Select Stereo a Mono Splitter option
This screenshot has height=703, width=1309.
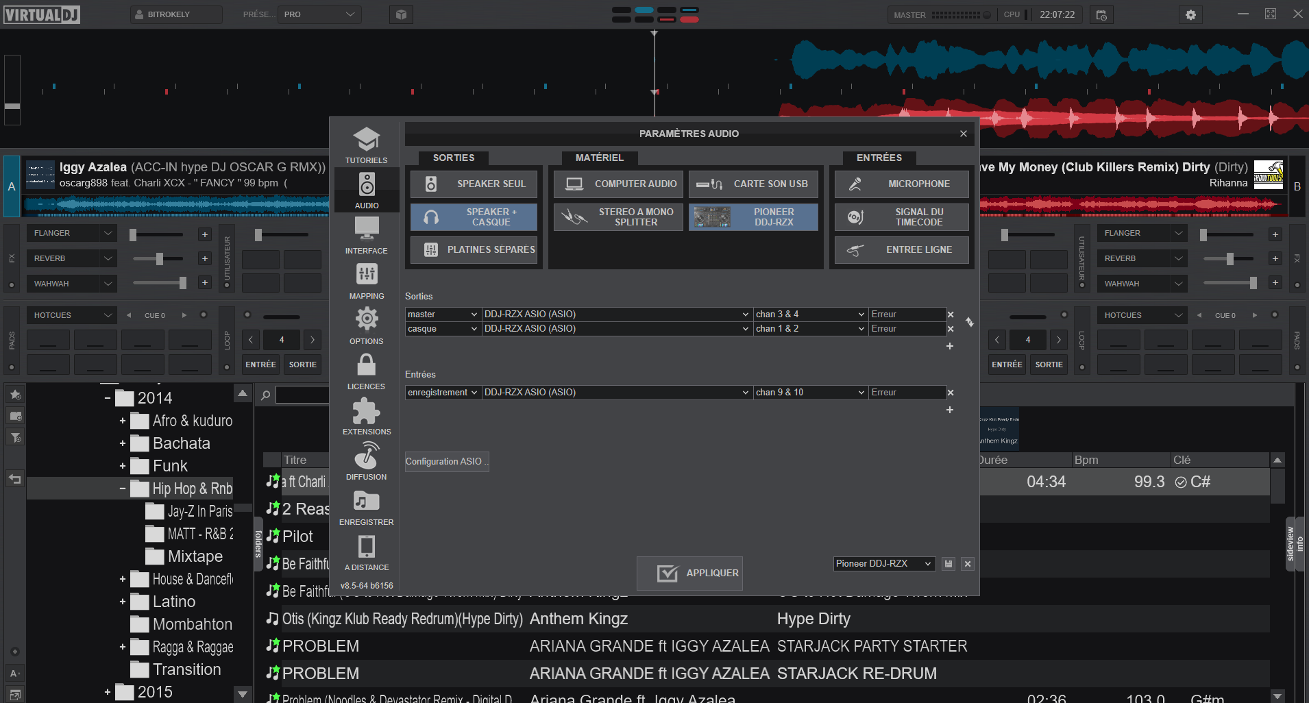(x=618, y=217)
